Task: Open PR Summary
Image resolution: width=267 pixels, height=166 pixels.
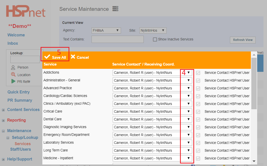Action: point(20,100)
